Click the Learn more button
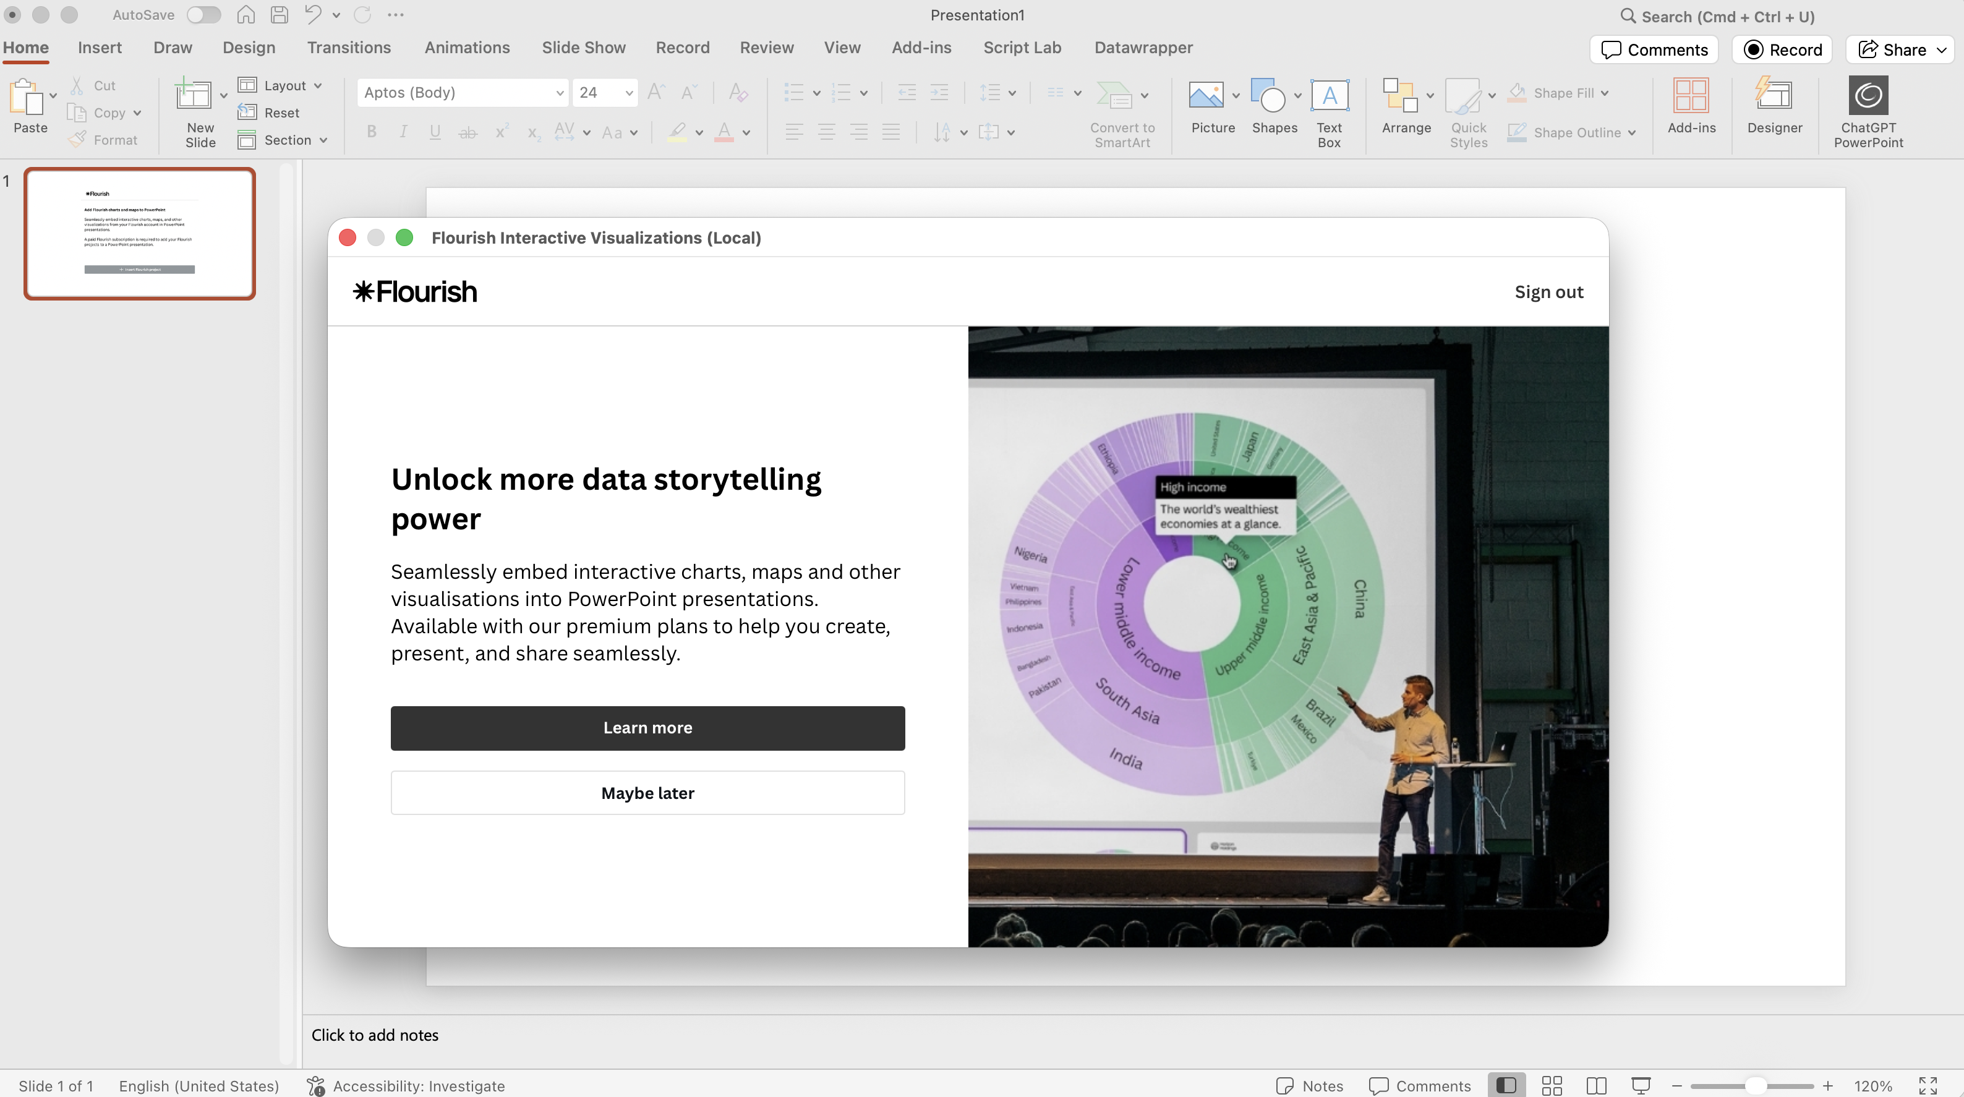 (x=647, y=727)
